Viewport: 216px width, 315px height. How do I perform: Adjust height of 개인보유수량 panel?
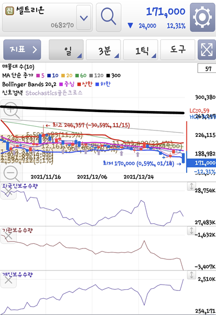coord(191,275)
